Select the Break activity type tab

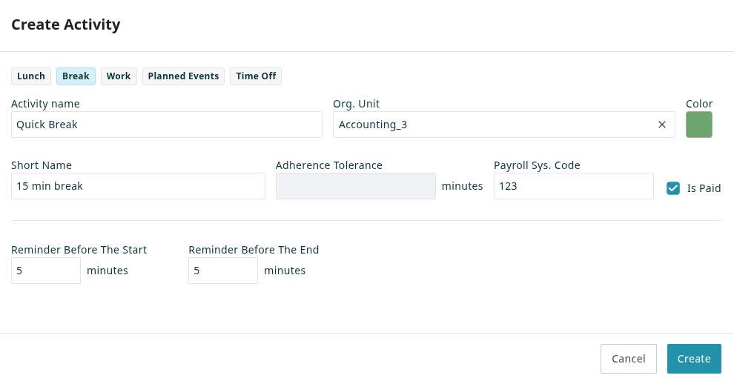(76, 76)
